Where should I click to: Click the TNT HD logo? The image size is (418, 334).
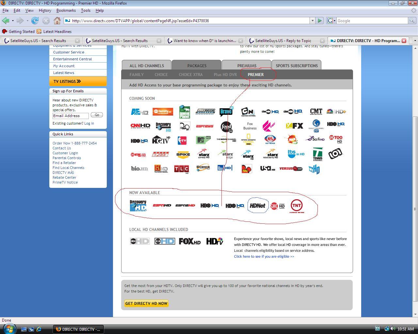click(297, 206)
